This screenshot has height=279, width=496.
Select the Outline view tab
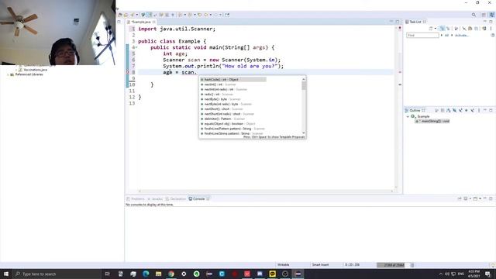point(415,110)
